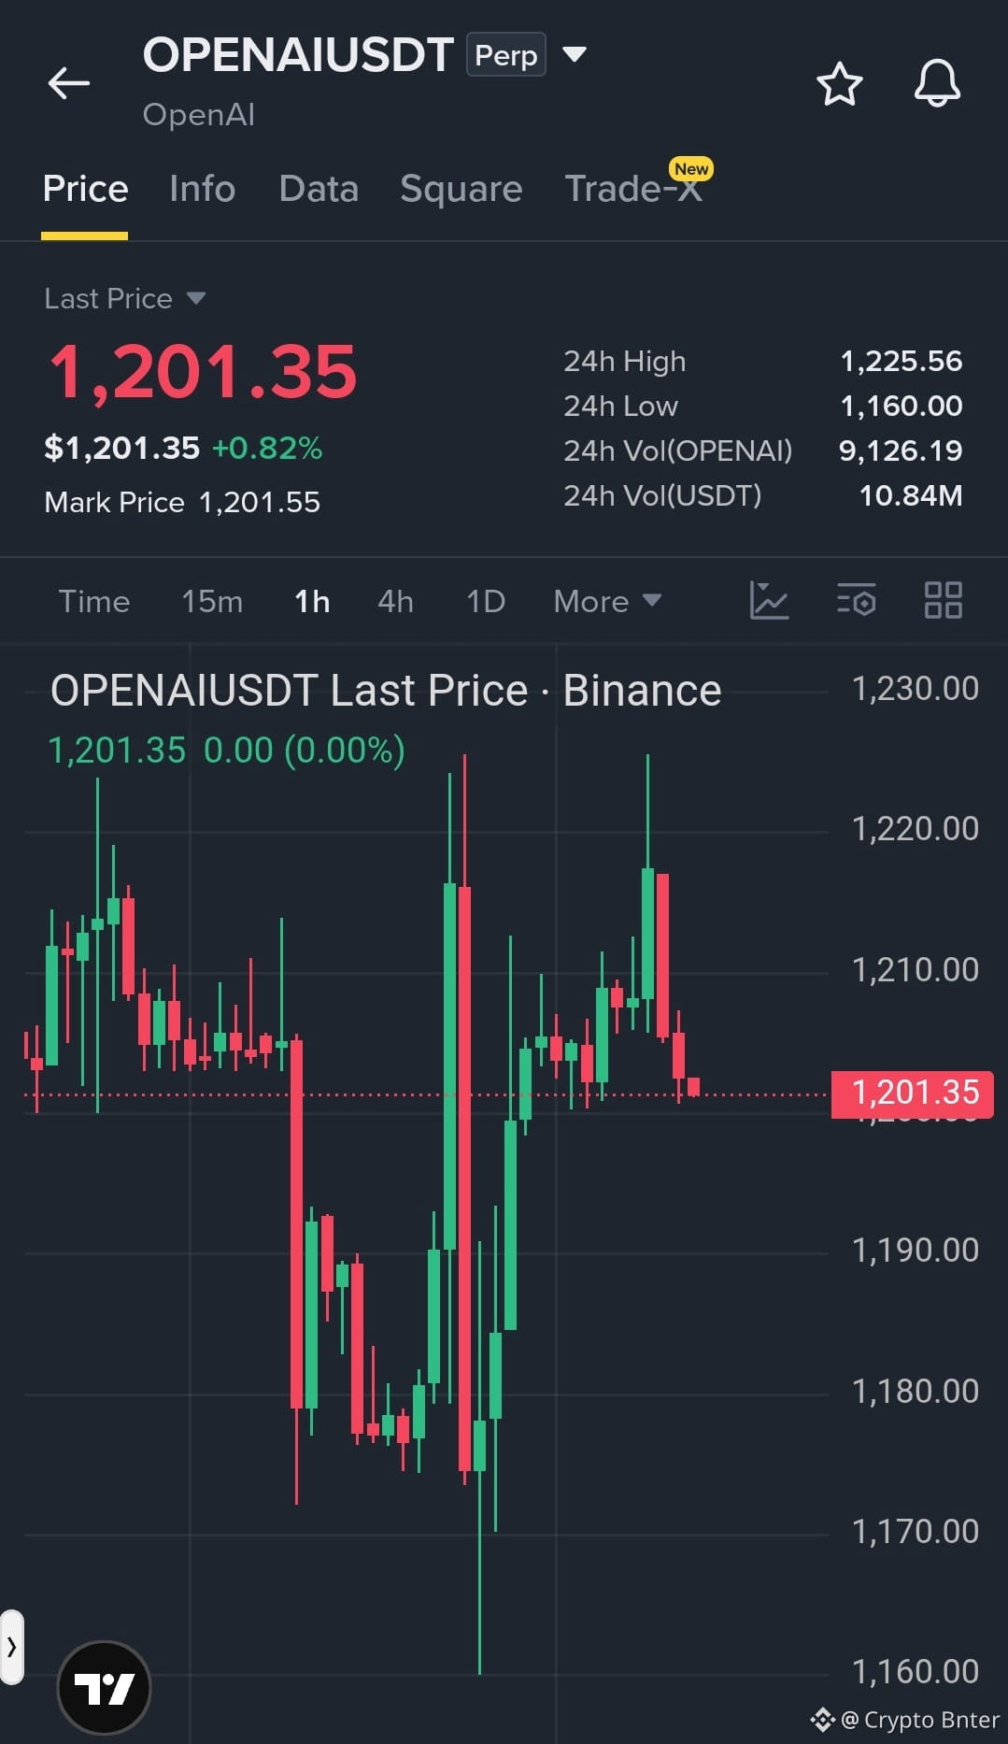This screenshot has height=1744, width=1008.
Task: Select the 4h chart interval
Action: pos(395,601)
